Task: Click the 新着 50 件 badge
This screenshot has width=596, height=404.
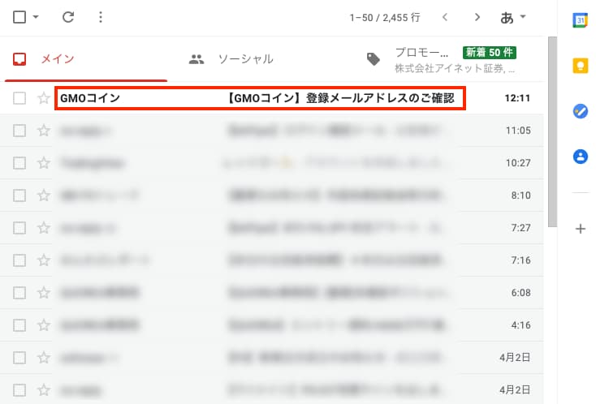Action: [489, 53]
